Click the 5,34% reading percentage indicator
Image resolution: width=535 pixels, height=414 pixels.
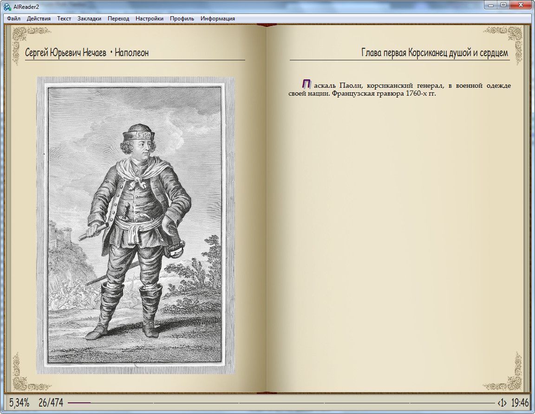coord(19,402)
